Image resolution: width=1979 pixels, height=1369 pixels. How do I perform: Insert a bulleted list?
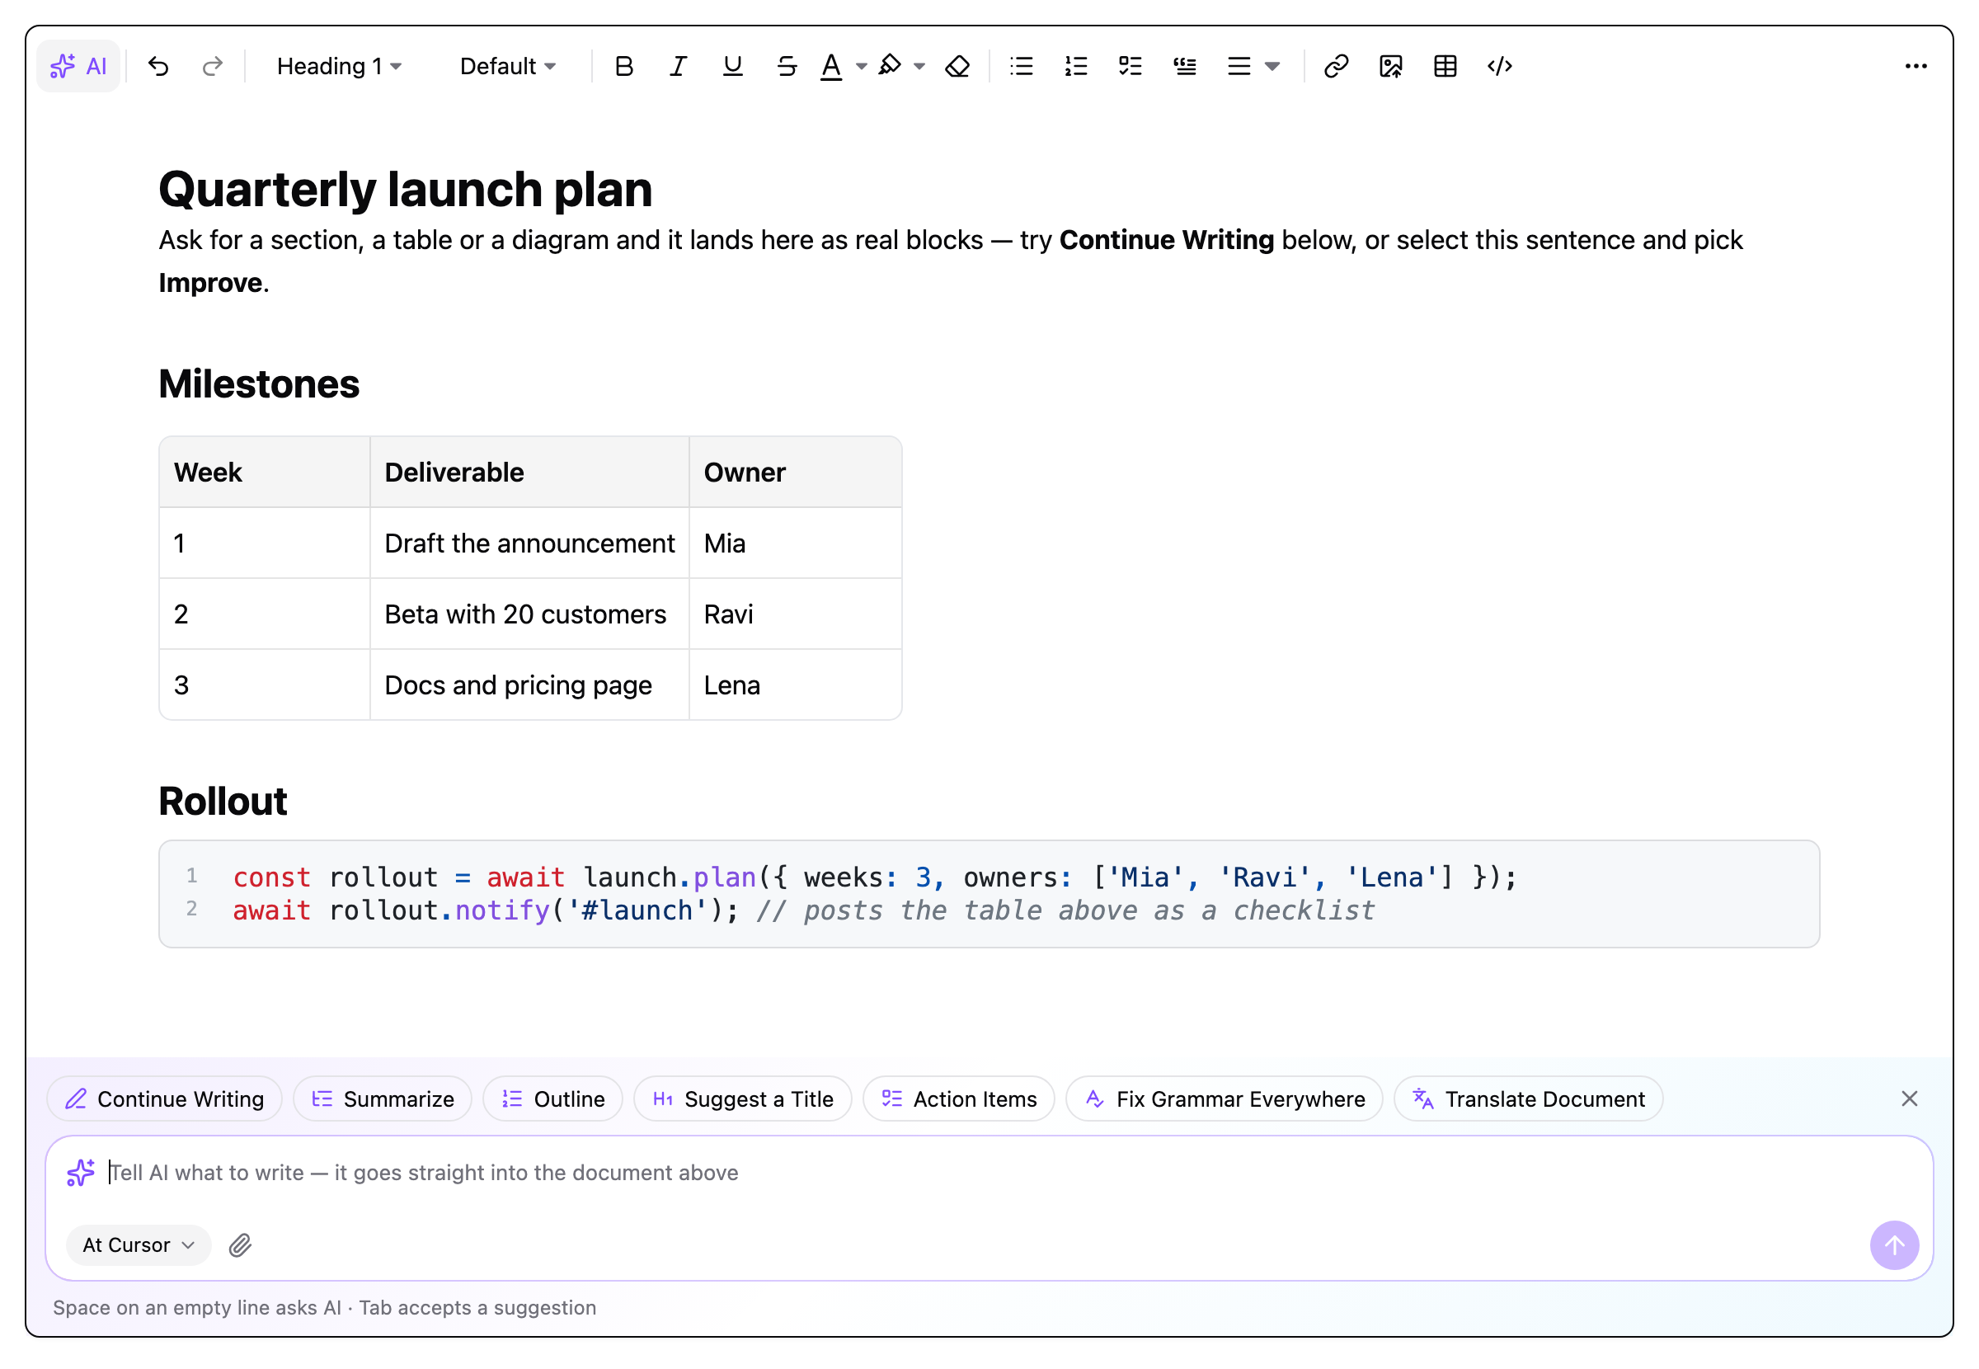[1021, 66]
